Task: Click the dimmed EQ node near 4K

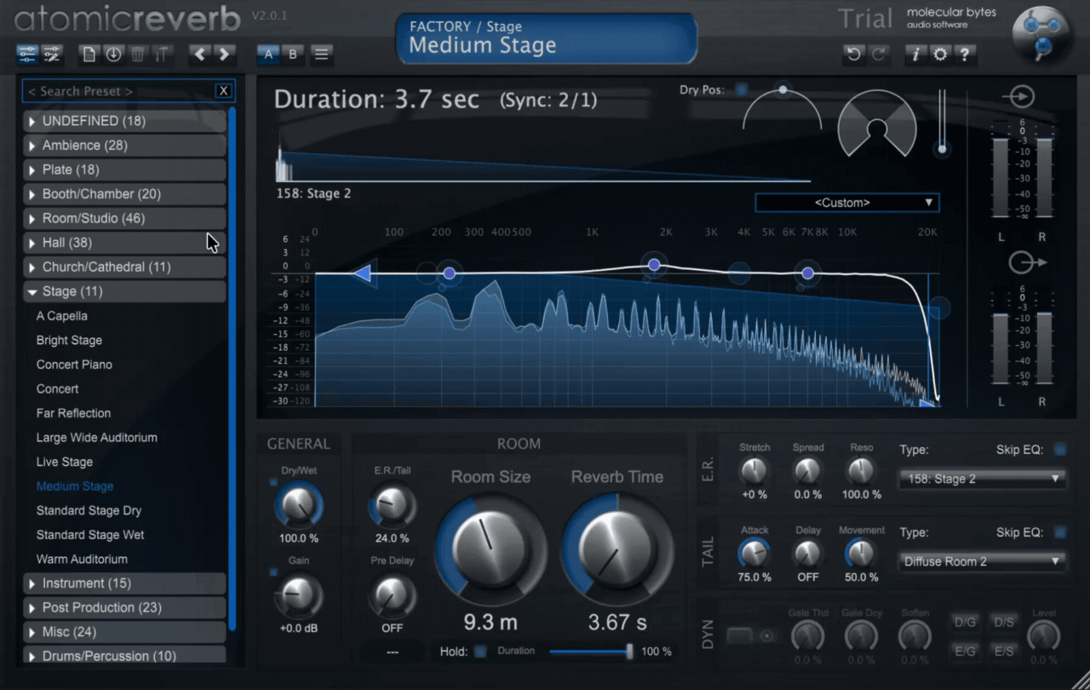Action: point(739,273)
